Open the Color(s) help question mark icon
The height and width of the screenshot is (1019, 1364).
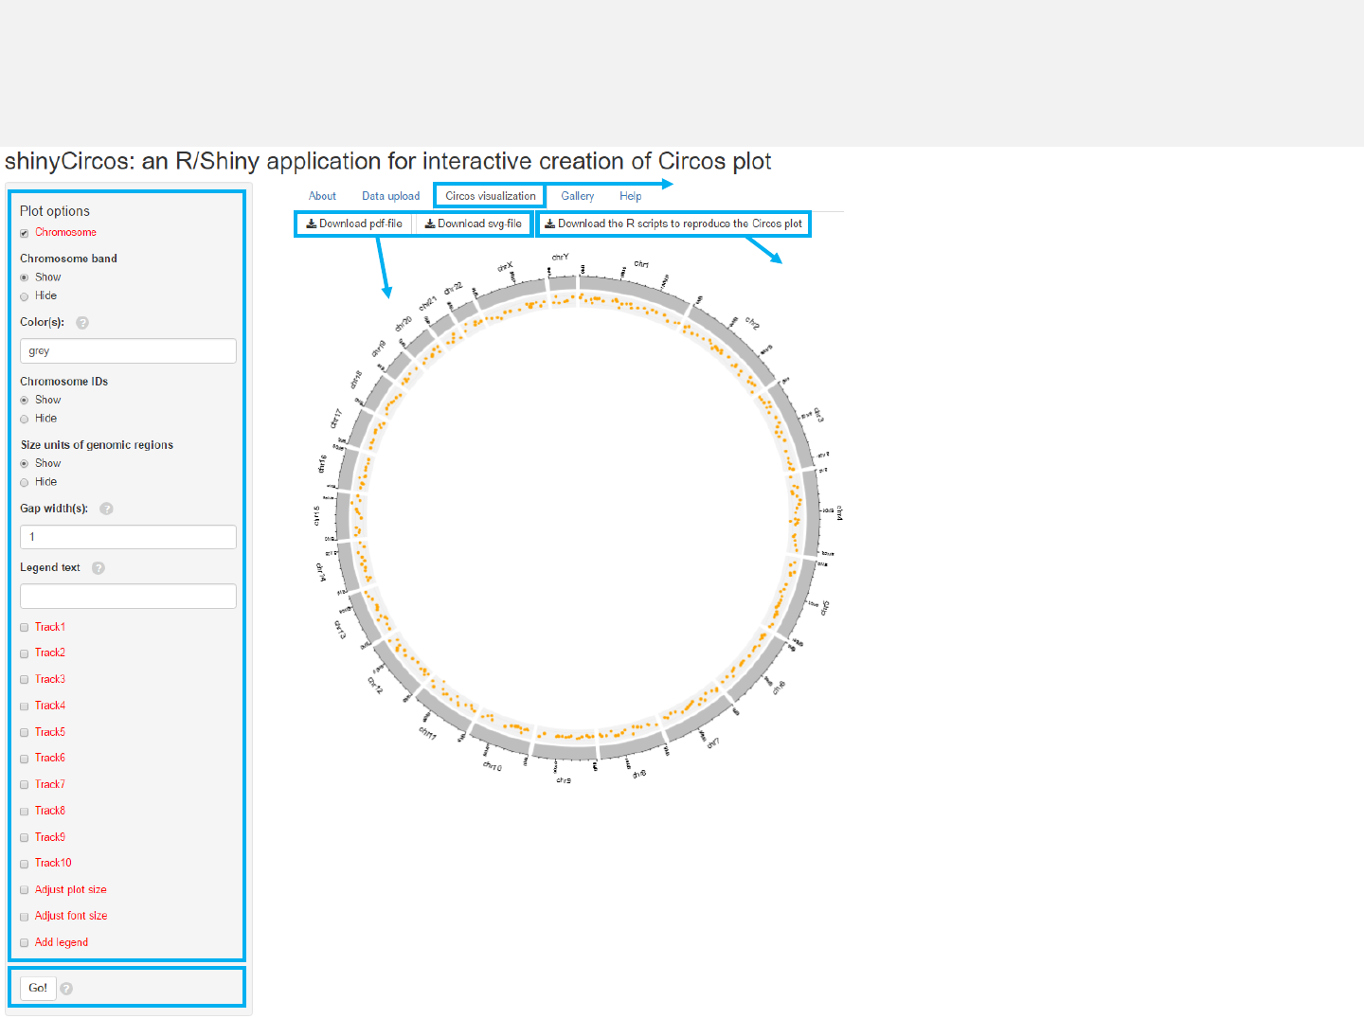pos(82,323)
